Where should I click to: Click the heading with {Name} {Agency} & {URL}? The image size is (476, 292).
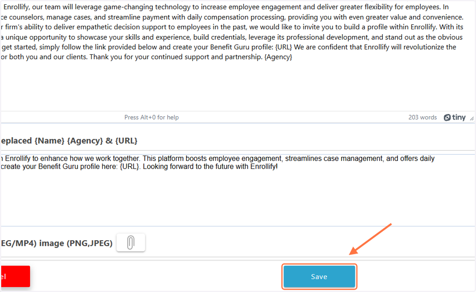coord(69,140)
